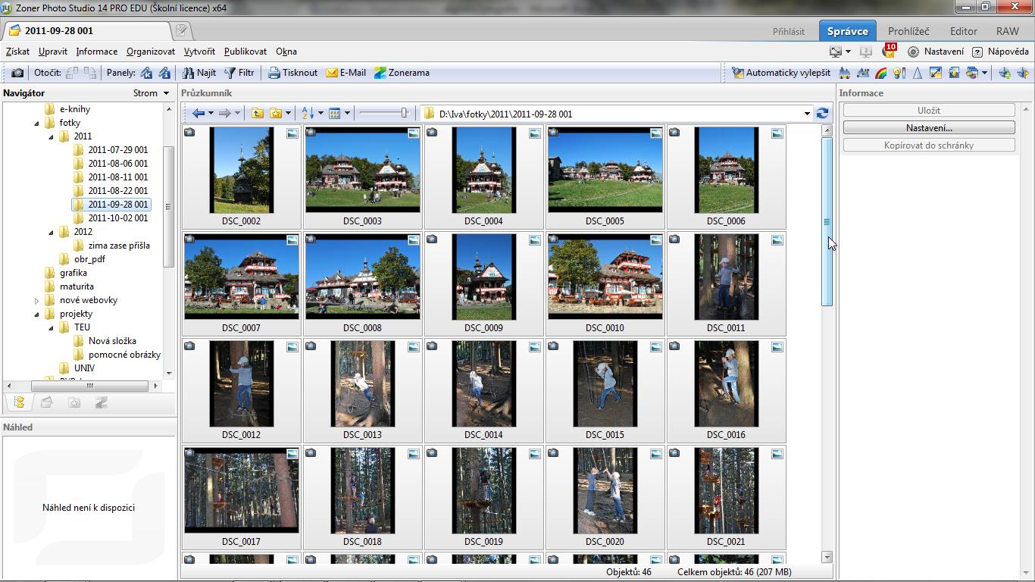Open the curves histogram tool icon
Viewport: 1035px width, 582px height.
click(x=862, y=73)
